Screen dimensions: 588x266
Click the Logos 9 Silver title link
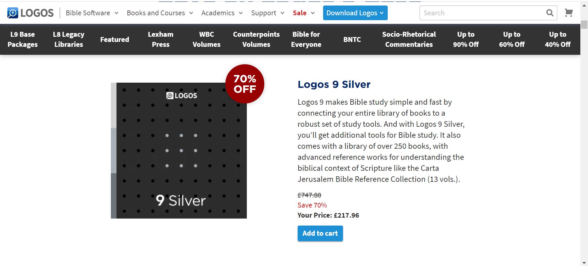(334, 84)
